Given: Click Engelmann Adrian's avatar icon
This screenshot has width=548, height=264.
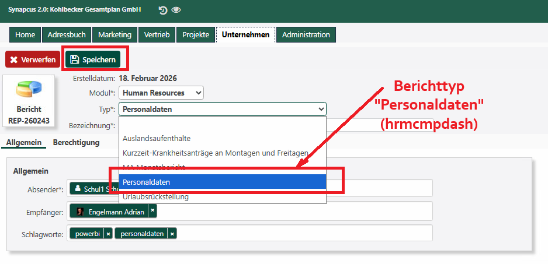Looking at the screenshot, I should pos(80,212).
